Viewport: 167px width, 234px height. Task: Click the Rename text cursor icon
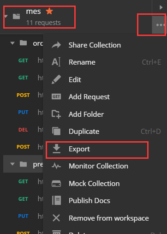coord(56,62)
